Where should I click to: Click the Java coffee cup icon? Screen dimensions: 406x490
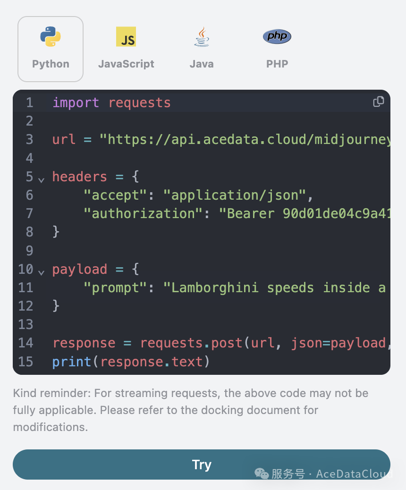click(x=202, y=36)
